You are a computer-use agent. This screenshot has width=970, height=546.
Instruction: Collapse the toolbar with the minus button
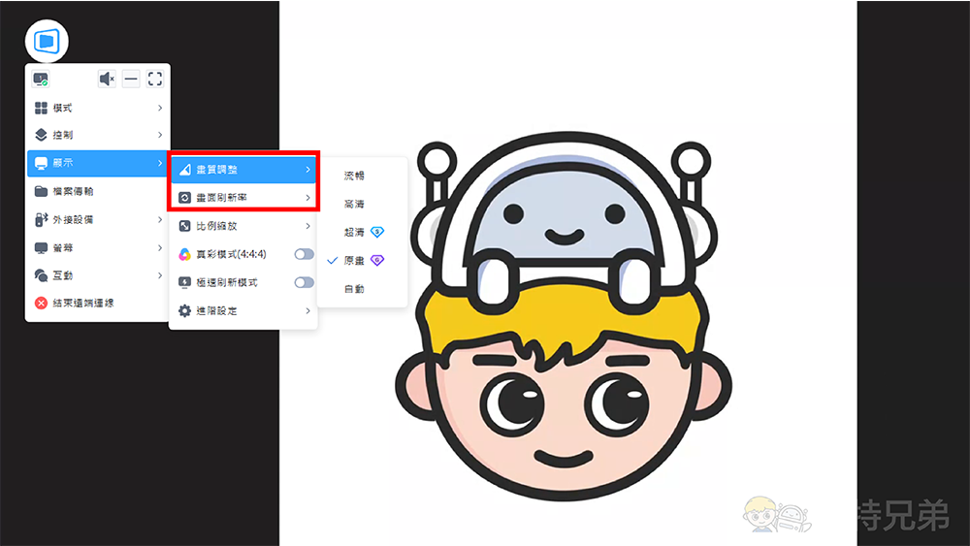click(x=131, y=80)
